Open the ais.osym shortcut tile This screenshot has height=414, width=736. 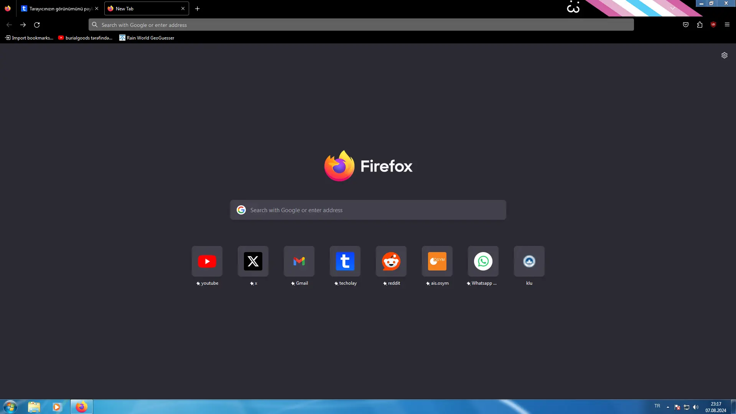pos(437,261)
